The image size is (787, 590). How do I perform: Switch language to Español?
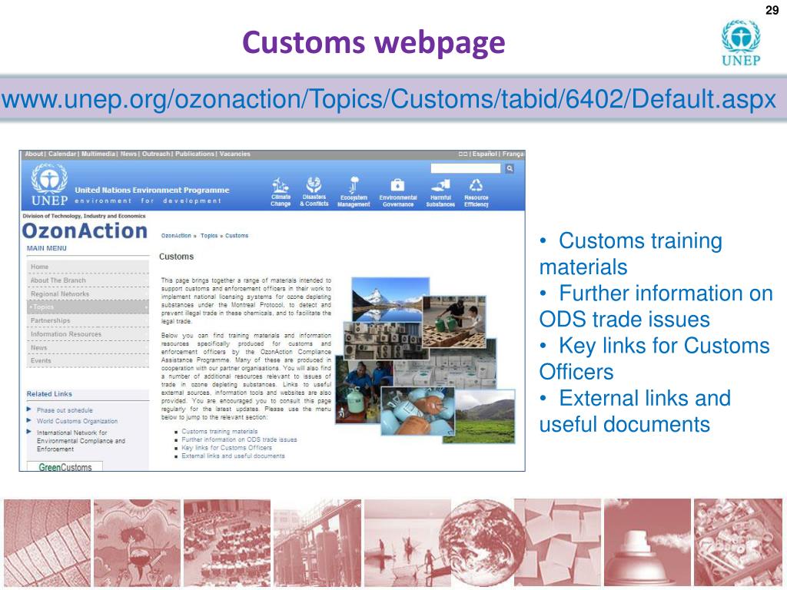click(x=484, y=154)
